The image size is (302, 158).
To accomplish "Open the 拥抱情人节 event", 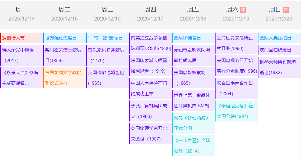I will [x=22, y=38].
